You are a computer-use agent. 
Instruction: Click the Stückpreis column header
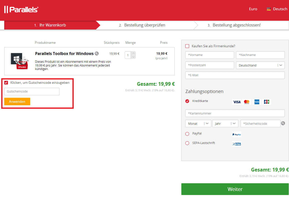[x=111, y=42]
